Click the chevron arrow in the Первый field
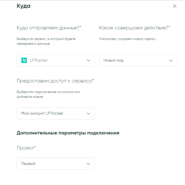The image size is (185, 185). 88,164
